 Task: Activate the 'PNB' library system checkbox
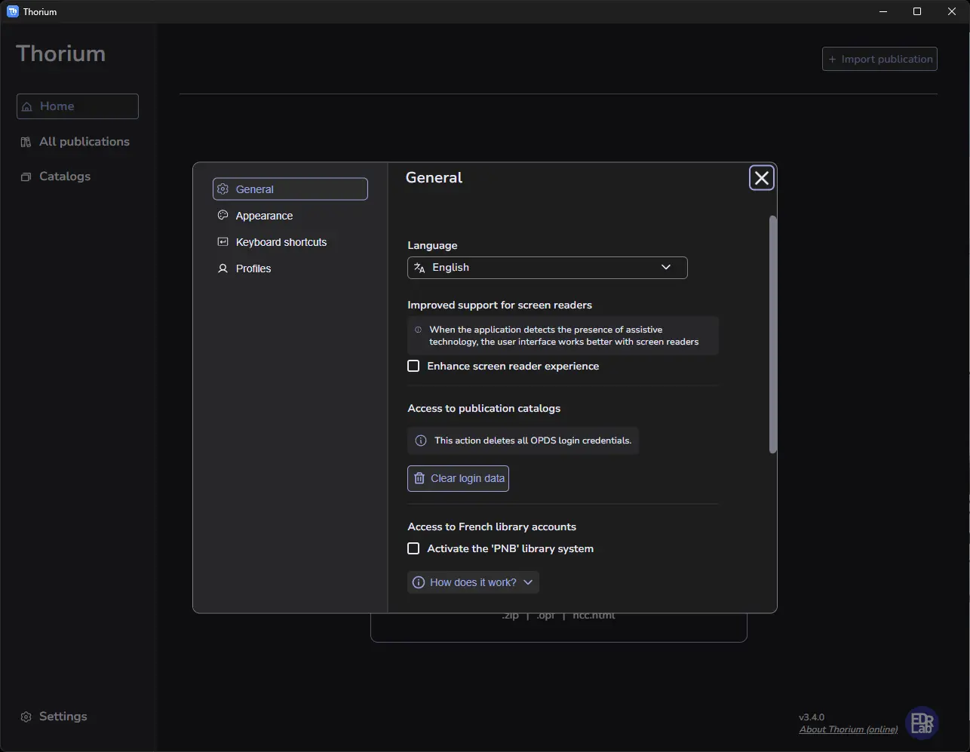coord(413,548)
